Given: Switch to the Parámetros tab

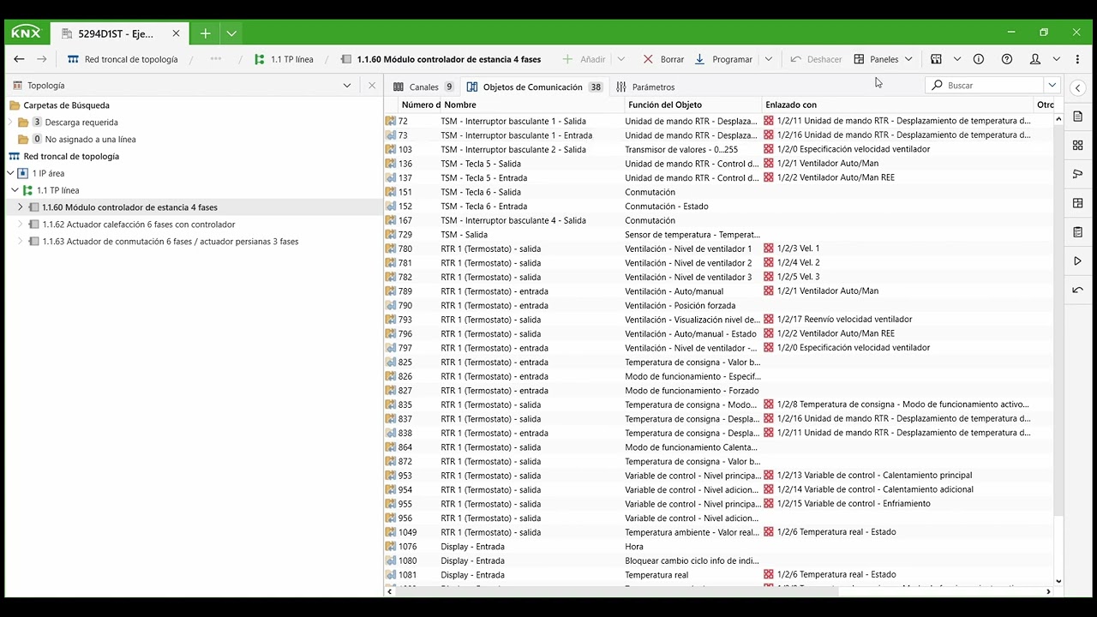Looking at the screenshot, I should 645,87.
